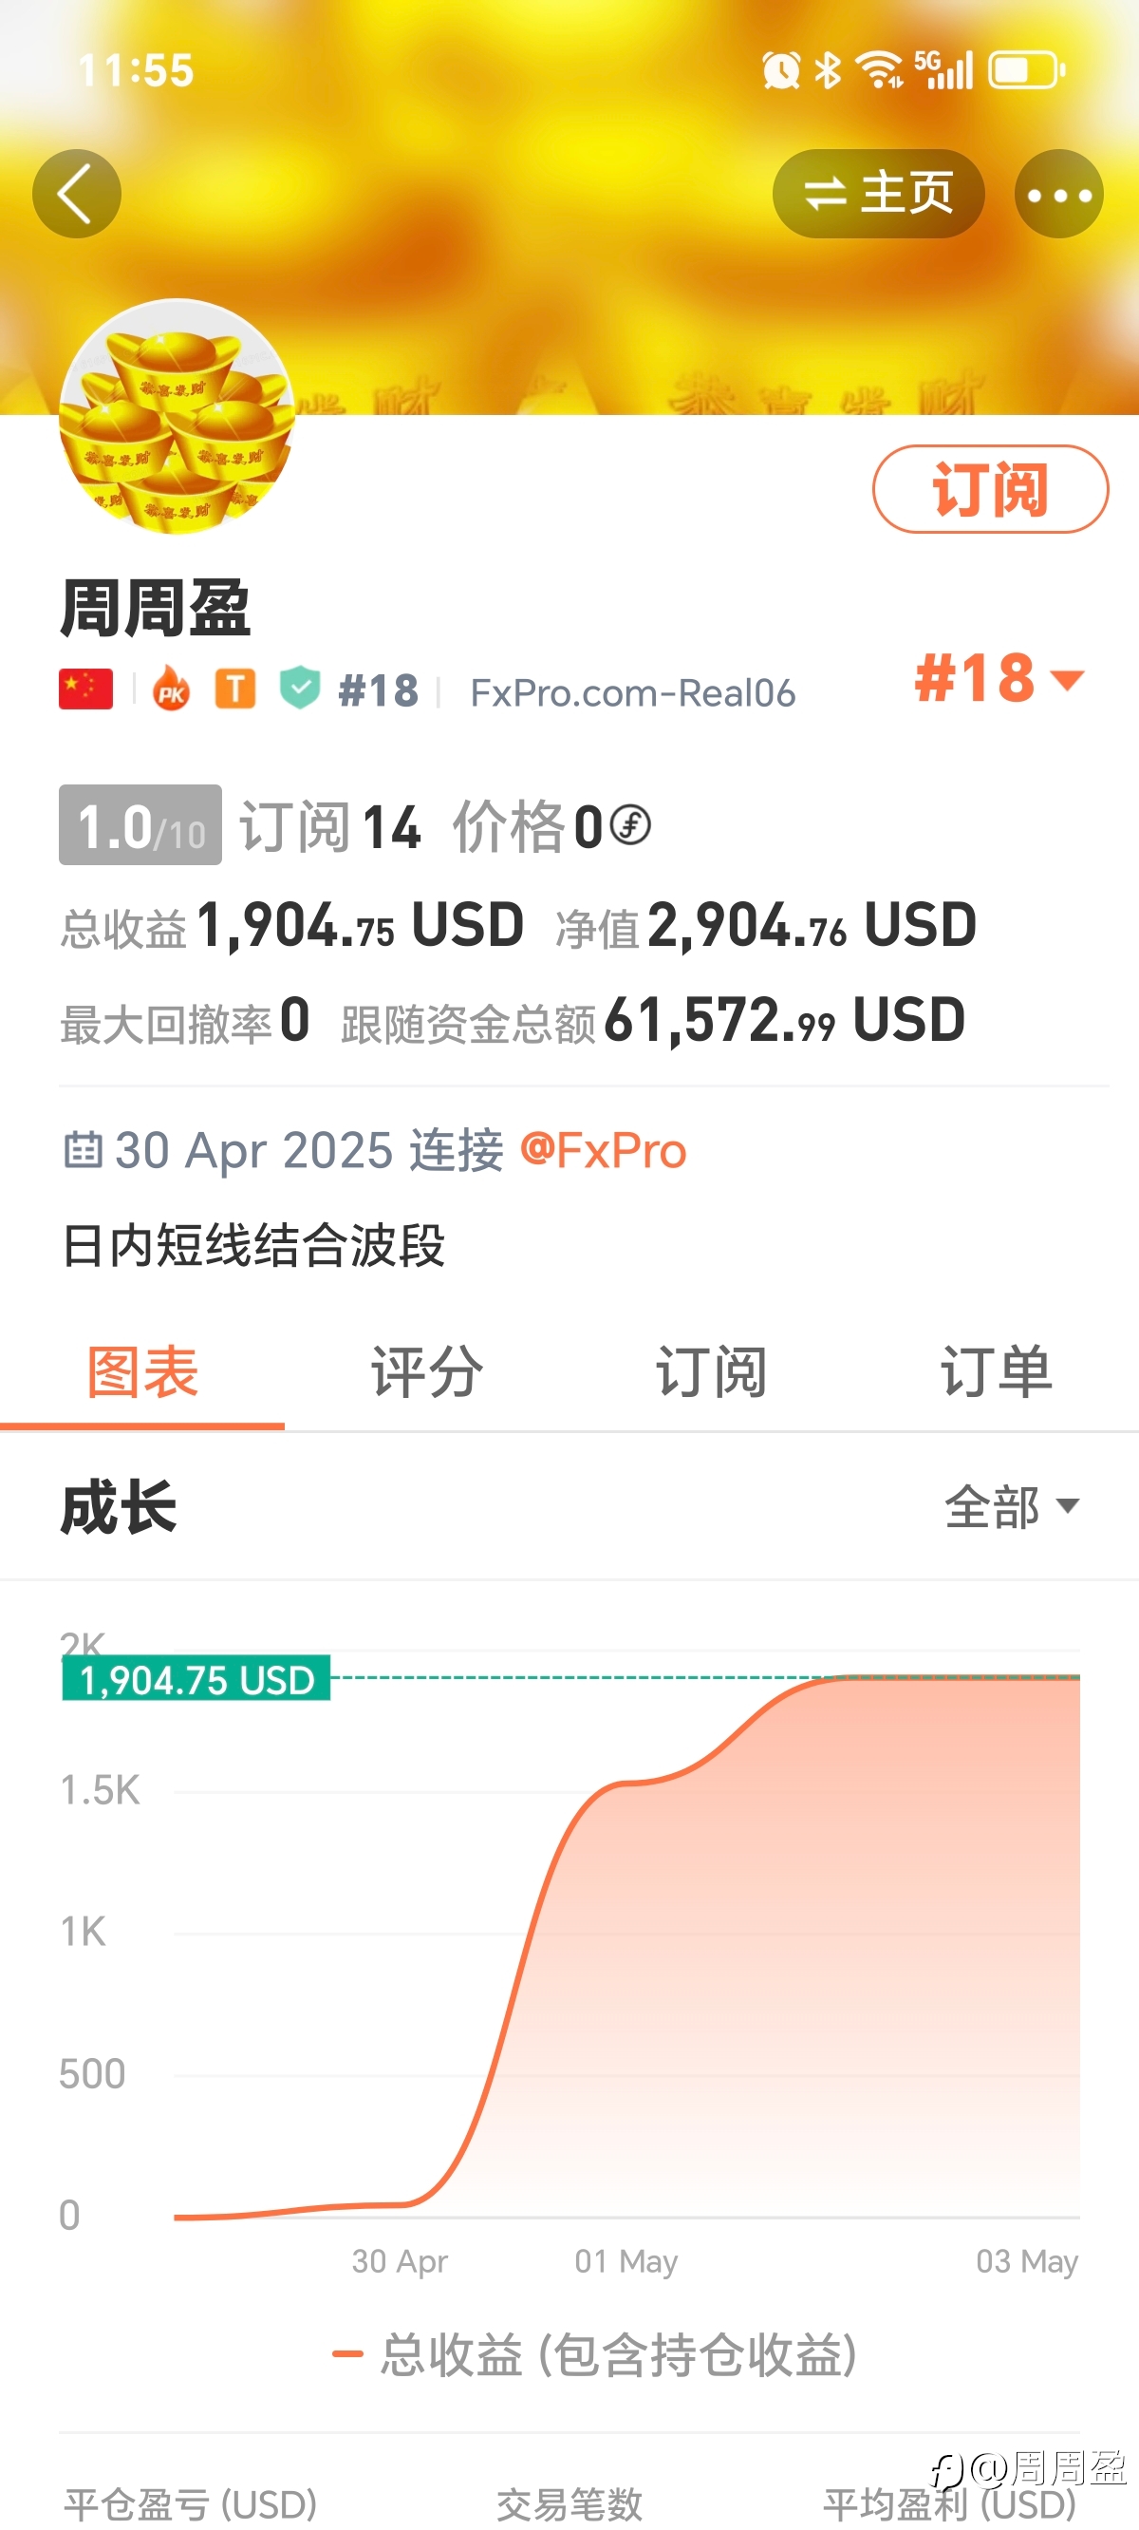Screen dimensions: 1139x2530
Task: Tap the back arrow icon
Action: 77,194
